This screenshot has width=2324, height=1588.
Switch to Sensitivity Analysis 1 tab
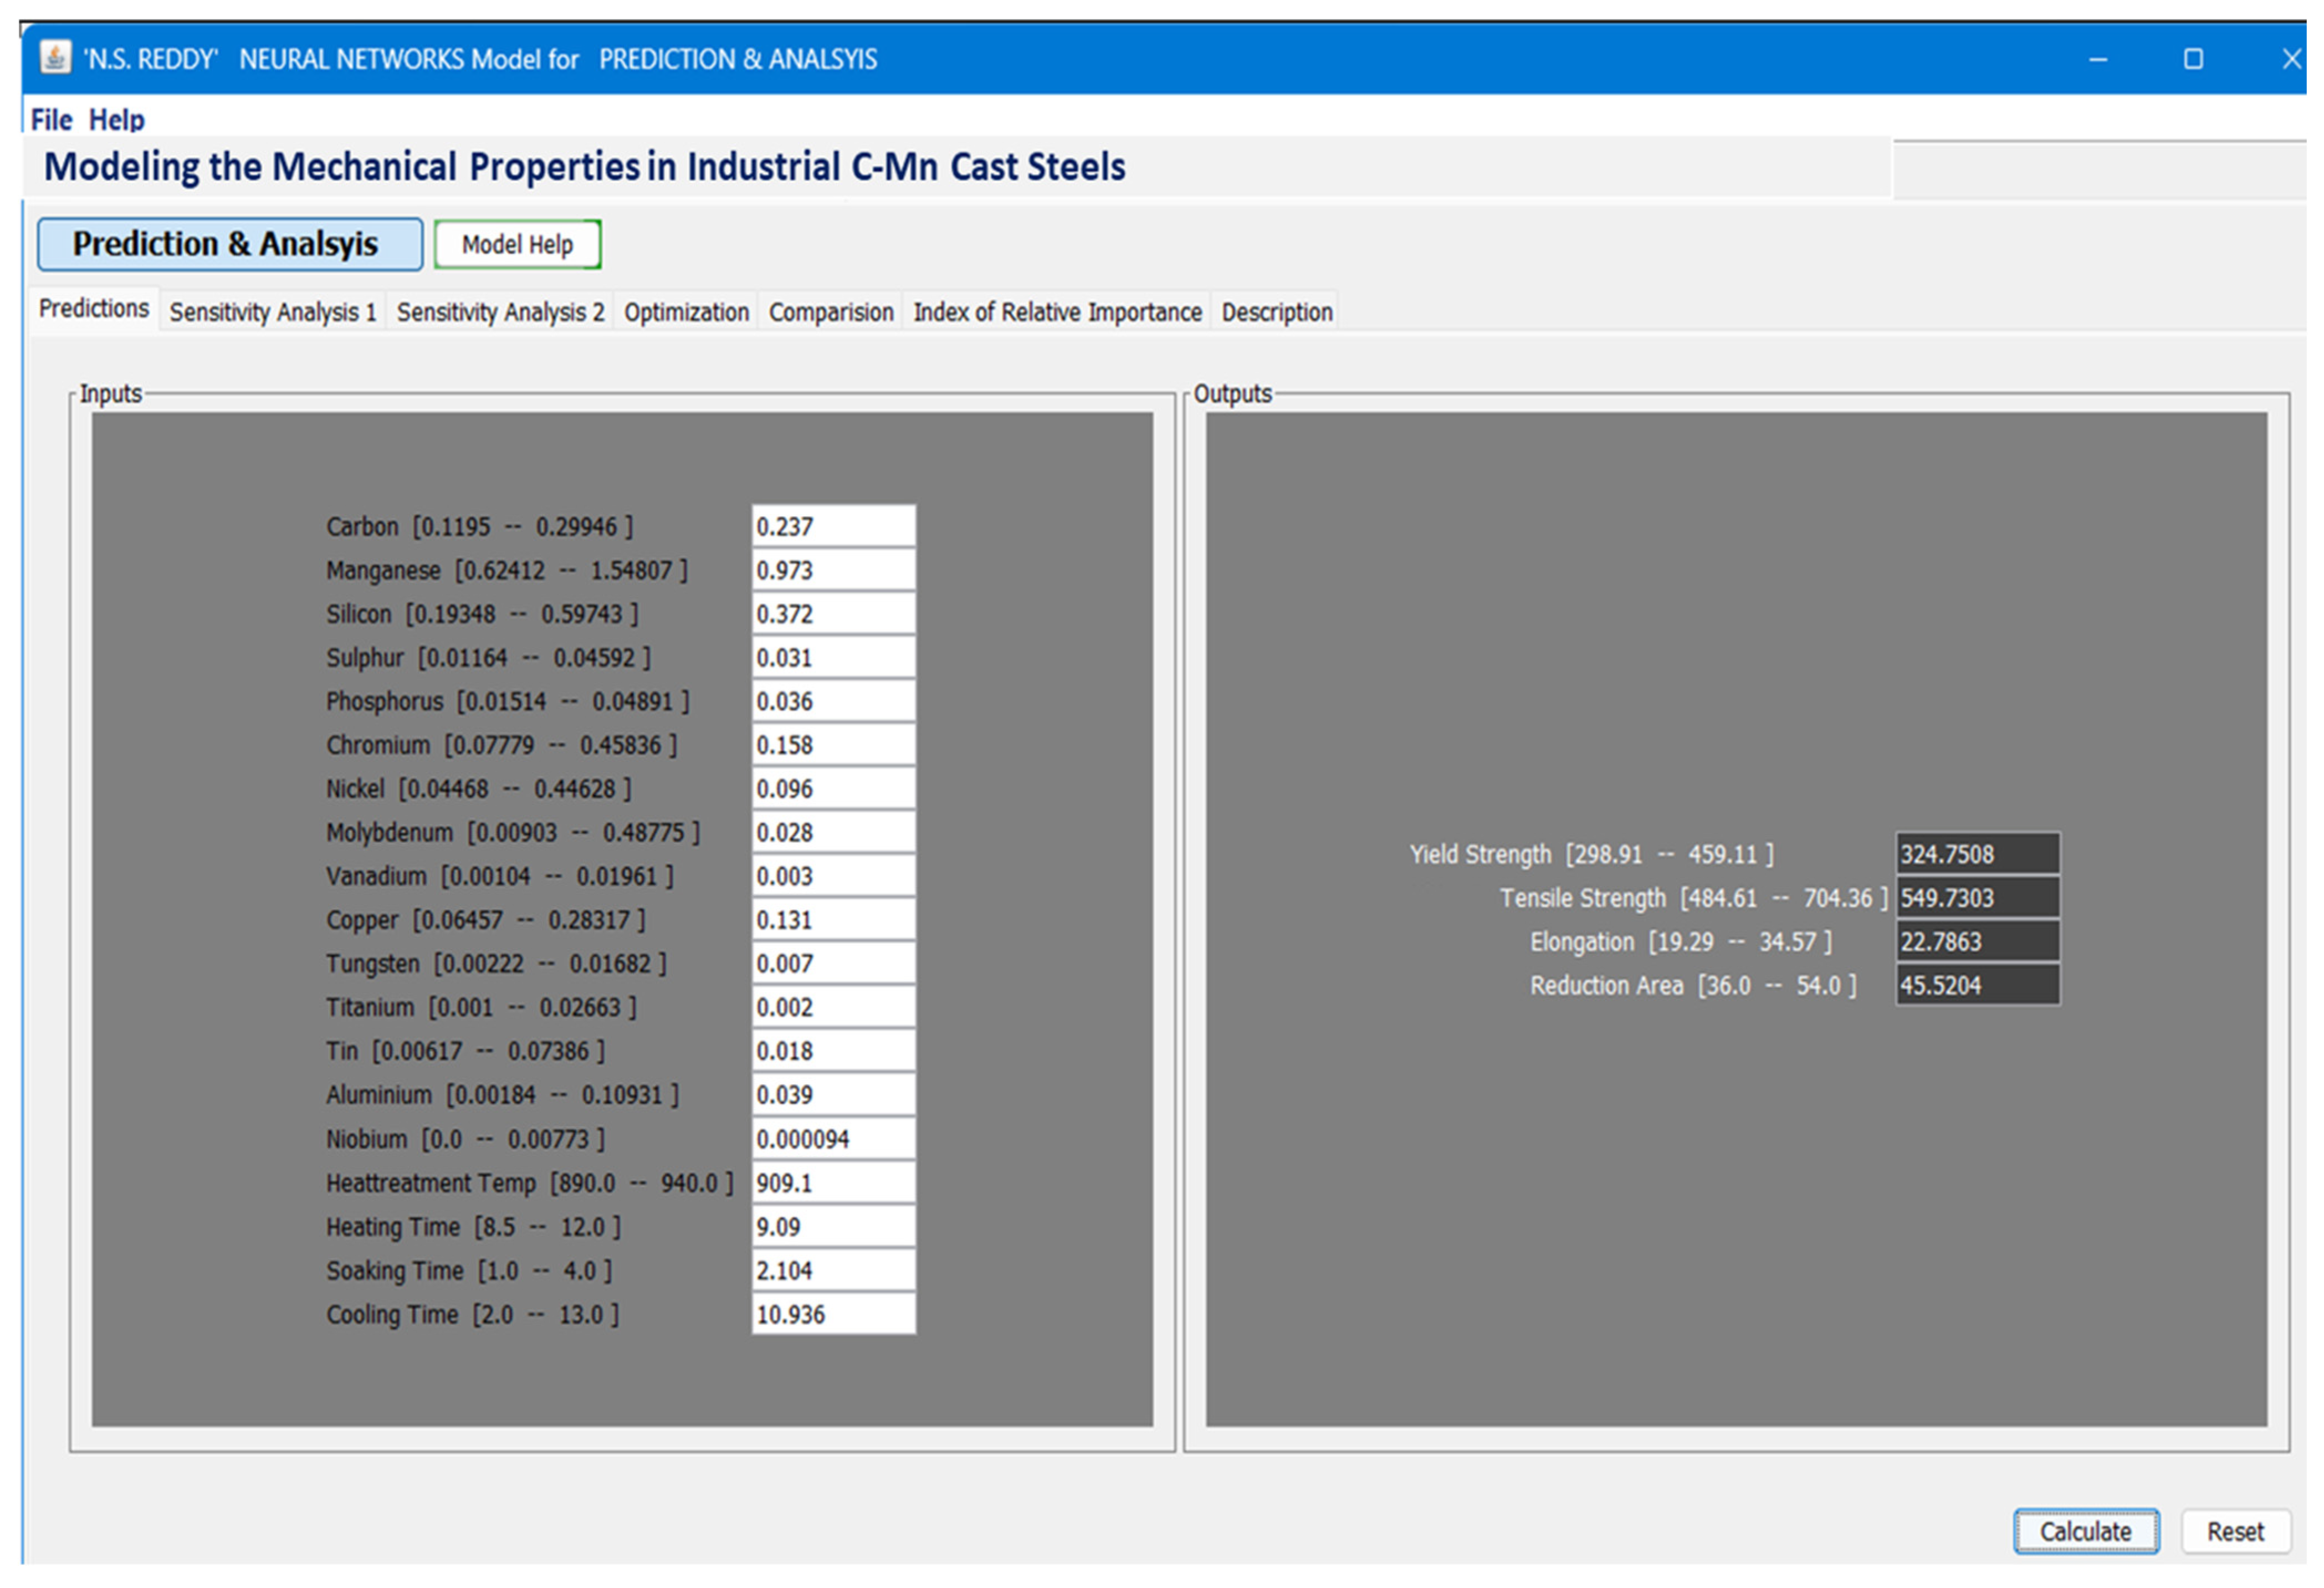pos(272,312)
